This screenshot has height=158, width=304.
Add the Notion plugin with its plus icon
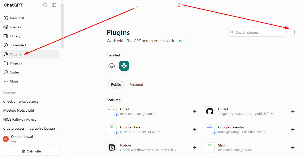pos(195,147)
